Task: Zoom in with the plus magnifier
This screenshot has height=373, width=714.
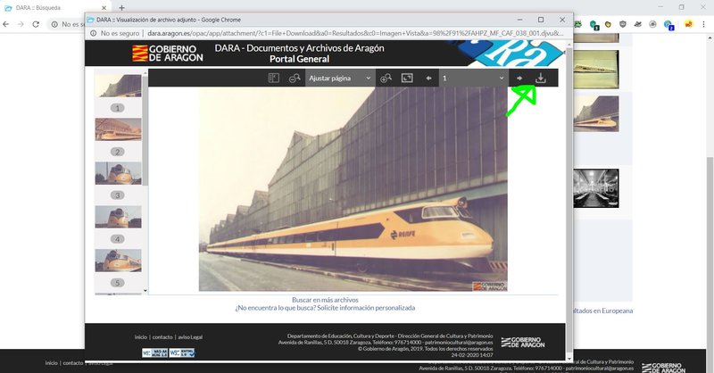Action: coord(386,78)
